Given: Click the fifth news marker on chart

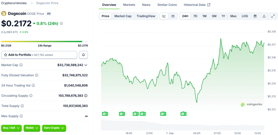Looking at the screenshot, I should point(163,114).
